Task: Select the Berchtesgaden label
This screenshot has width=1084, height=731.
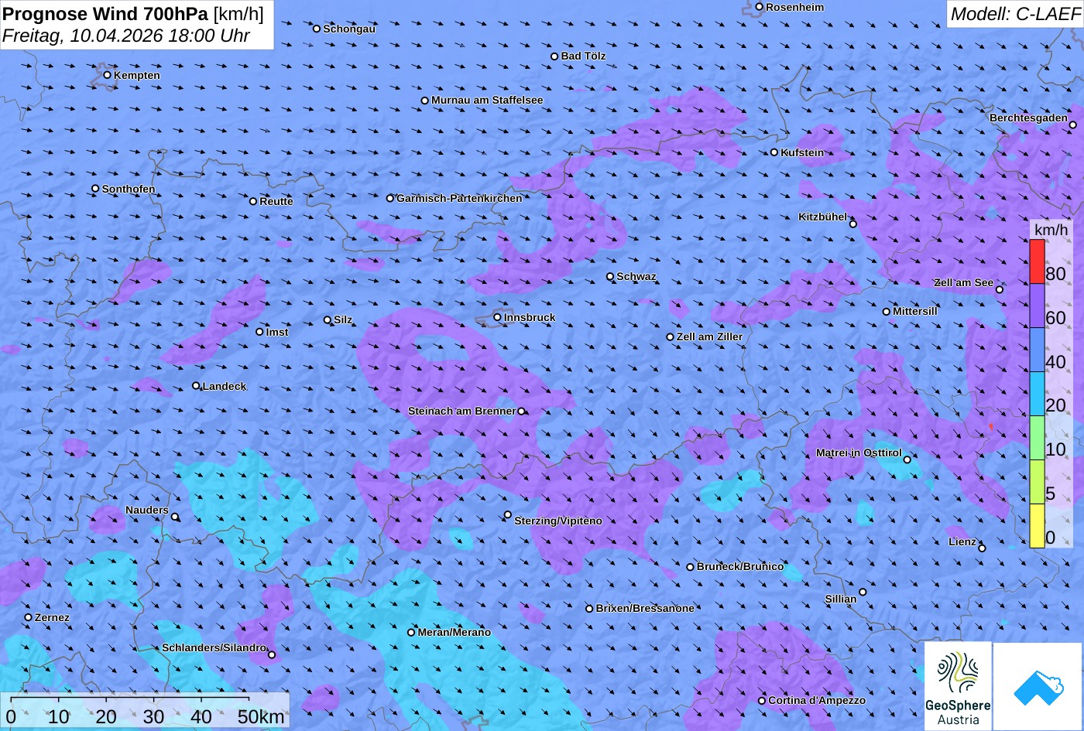Action: pyautogui.click(x=1028, y=118)
